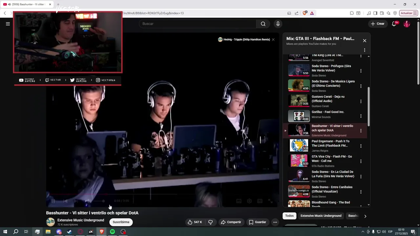Open the Mix playlist options menu
Image resolution: width=420 pixels, height=236 pixels.
click(x=365, y=50)
